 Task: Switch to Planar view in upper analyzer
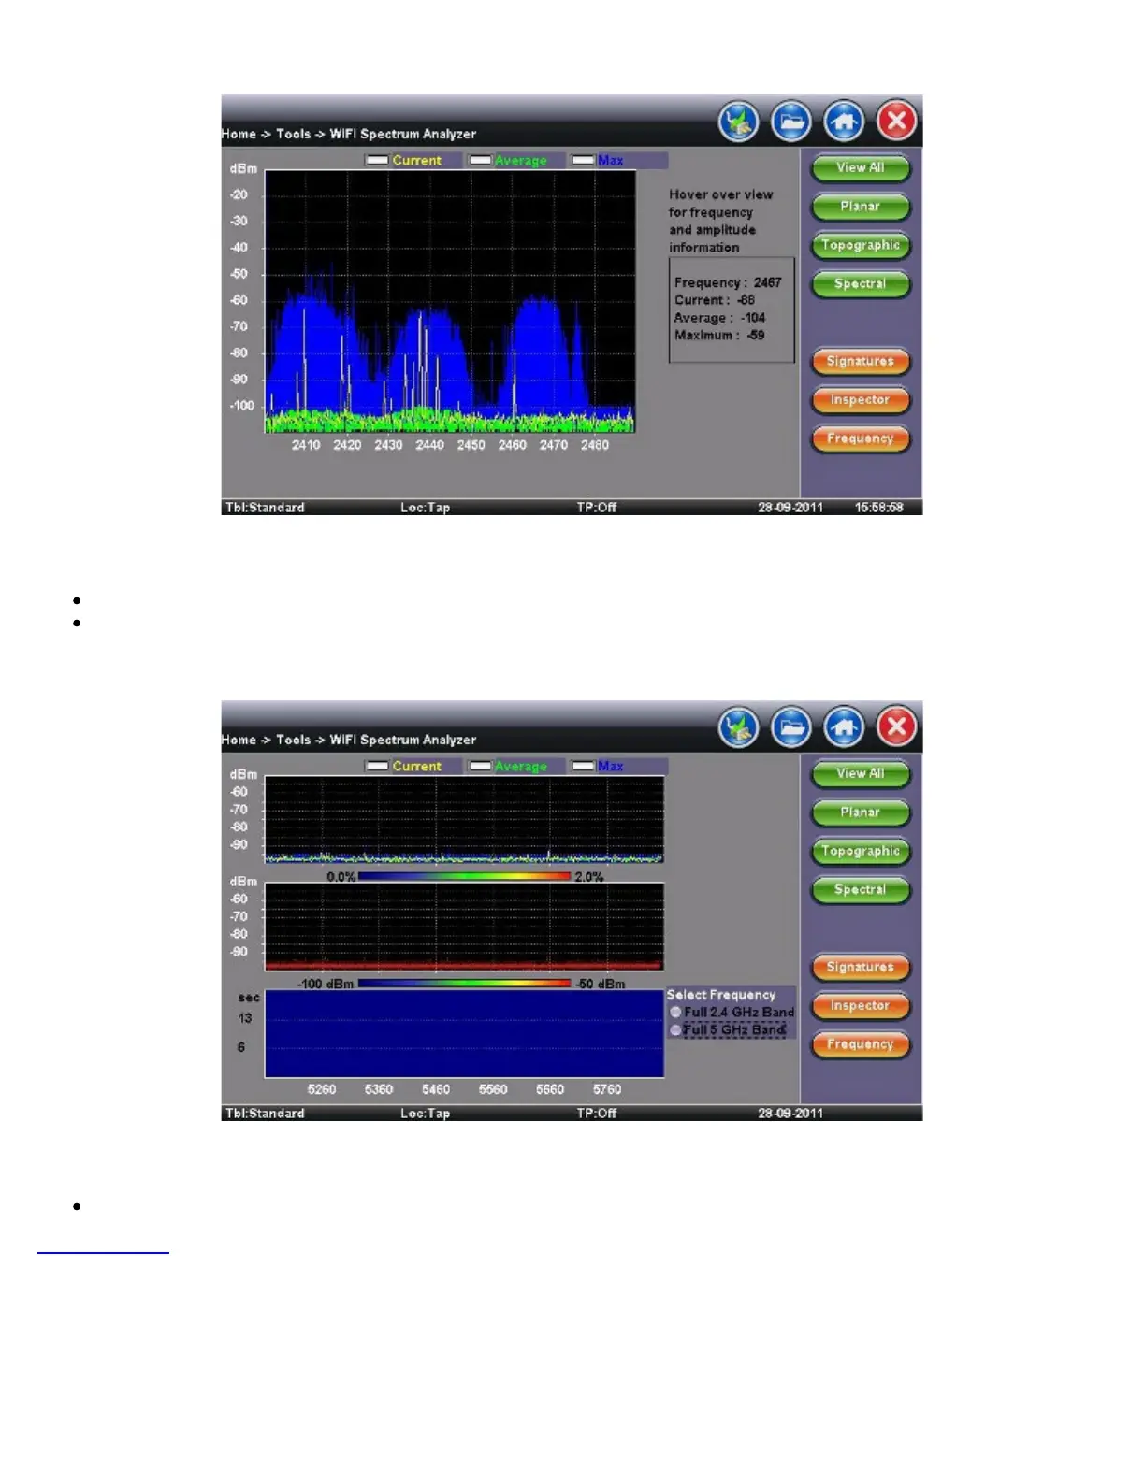pyautogui.click(x=860, y=207)
